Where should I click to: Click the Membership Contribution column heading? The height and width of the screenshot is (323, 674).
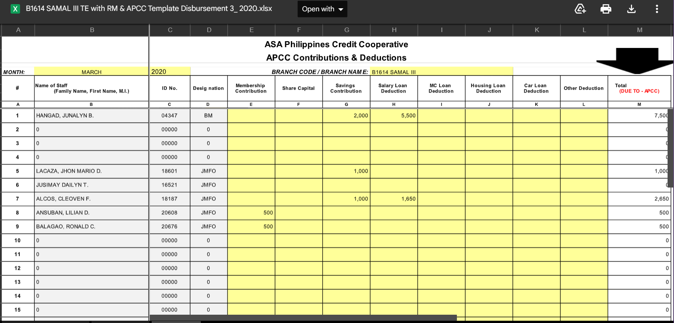[251, 88]
